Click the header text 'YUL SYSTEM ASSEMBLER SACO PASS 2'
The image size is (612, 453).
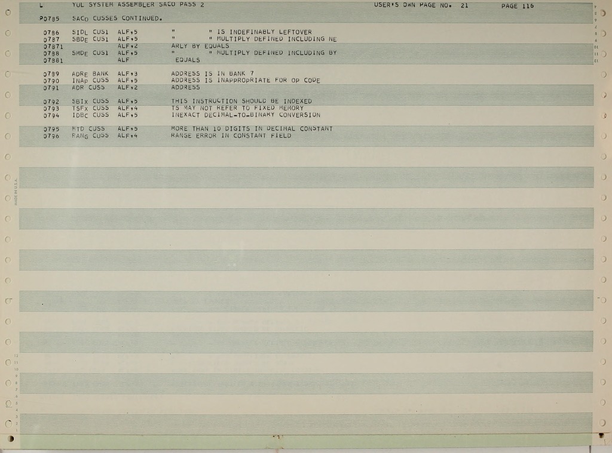[x=138, y=5]
